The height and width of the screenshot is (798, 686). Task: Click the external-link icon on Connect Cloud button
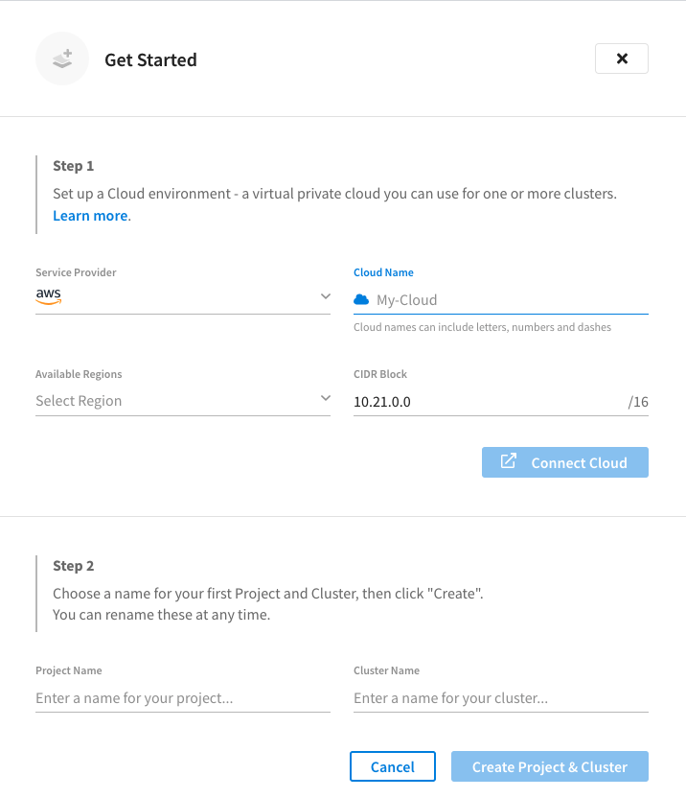[508, 461]
